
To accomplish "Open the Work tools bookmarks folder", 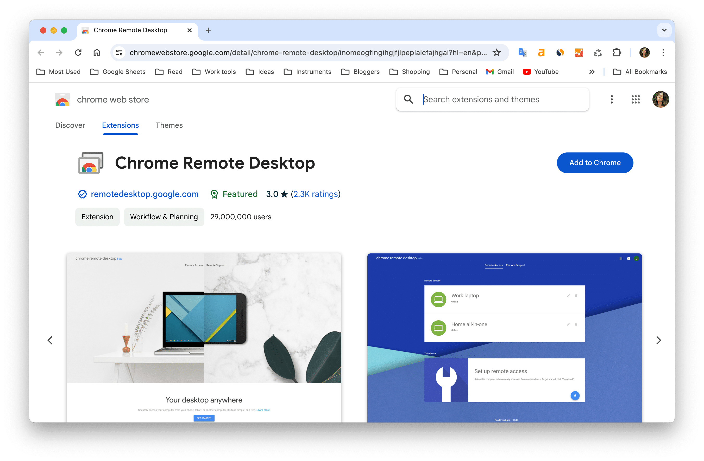I will point(214,72).
